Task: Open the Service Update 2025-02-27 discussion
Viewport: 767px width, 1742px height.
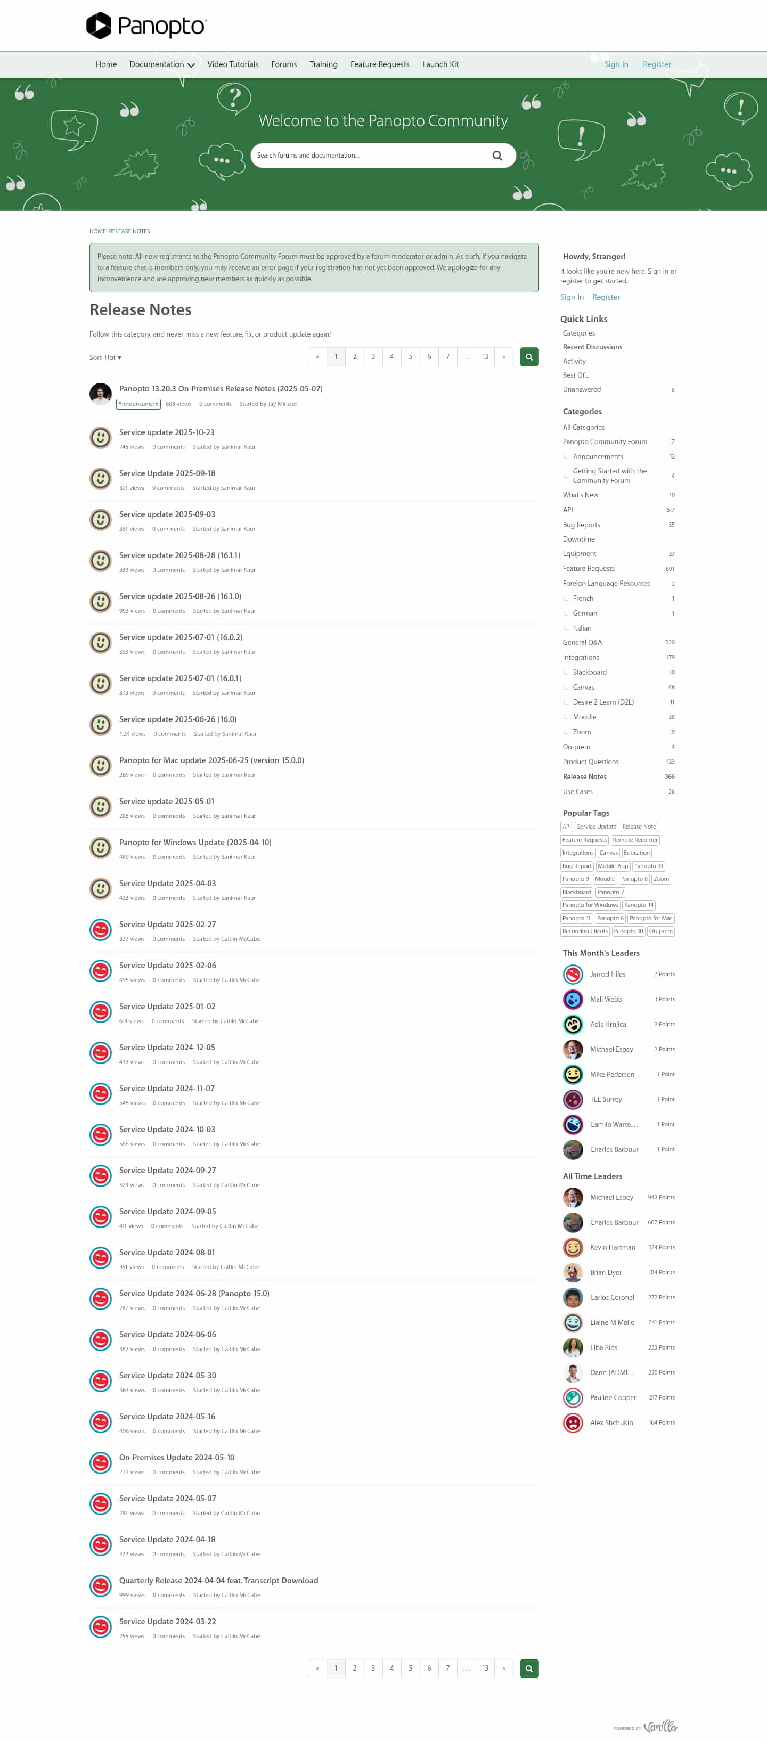Action: click(x=168, y=925)
